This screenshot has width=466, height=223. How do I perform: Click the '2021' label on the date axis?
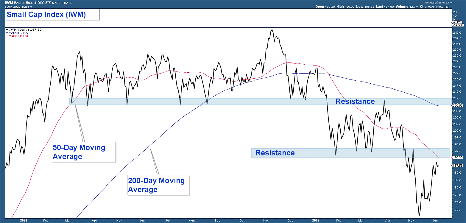pyautogui.click(x=24, y=221)
